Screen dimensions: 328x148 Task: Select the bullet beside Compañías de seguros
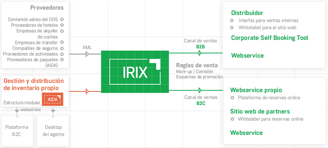[62, 48]
